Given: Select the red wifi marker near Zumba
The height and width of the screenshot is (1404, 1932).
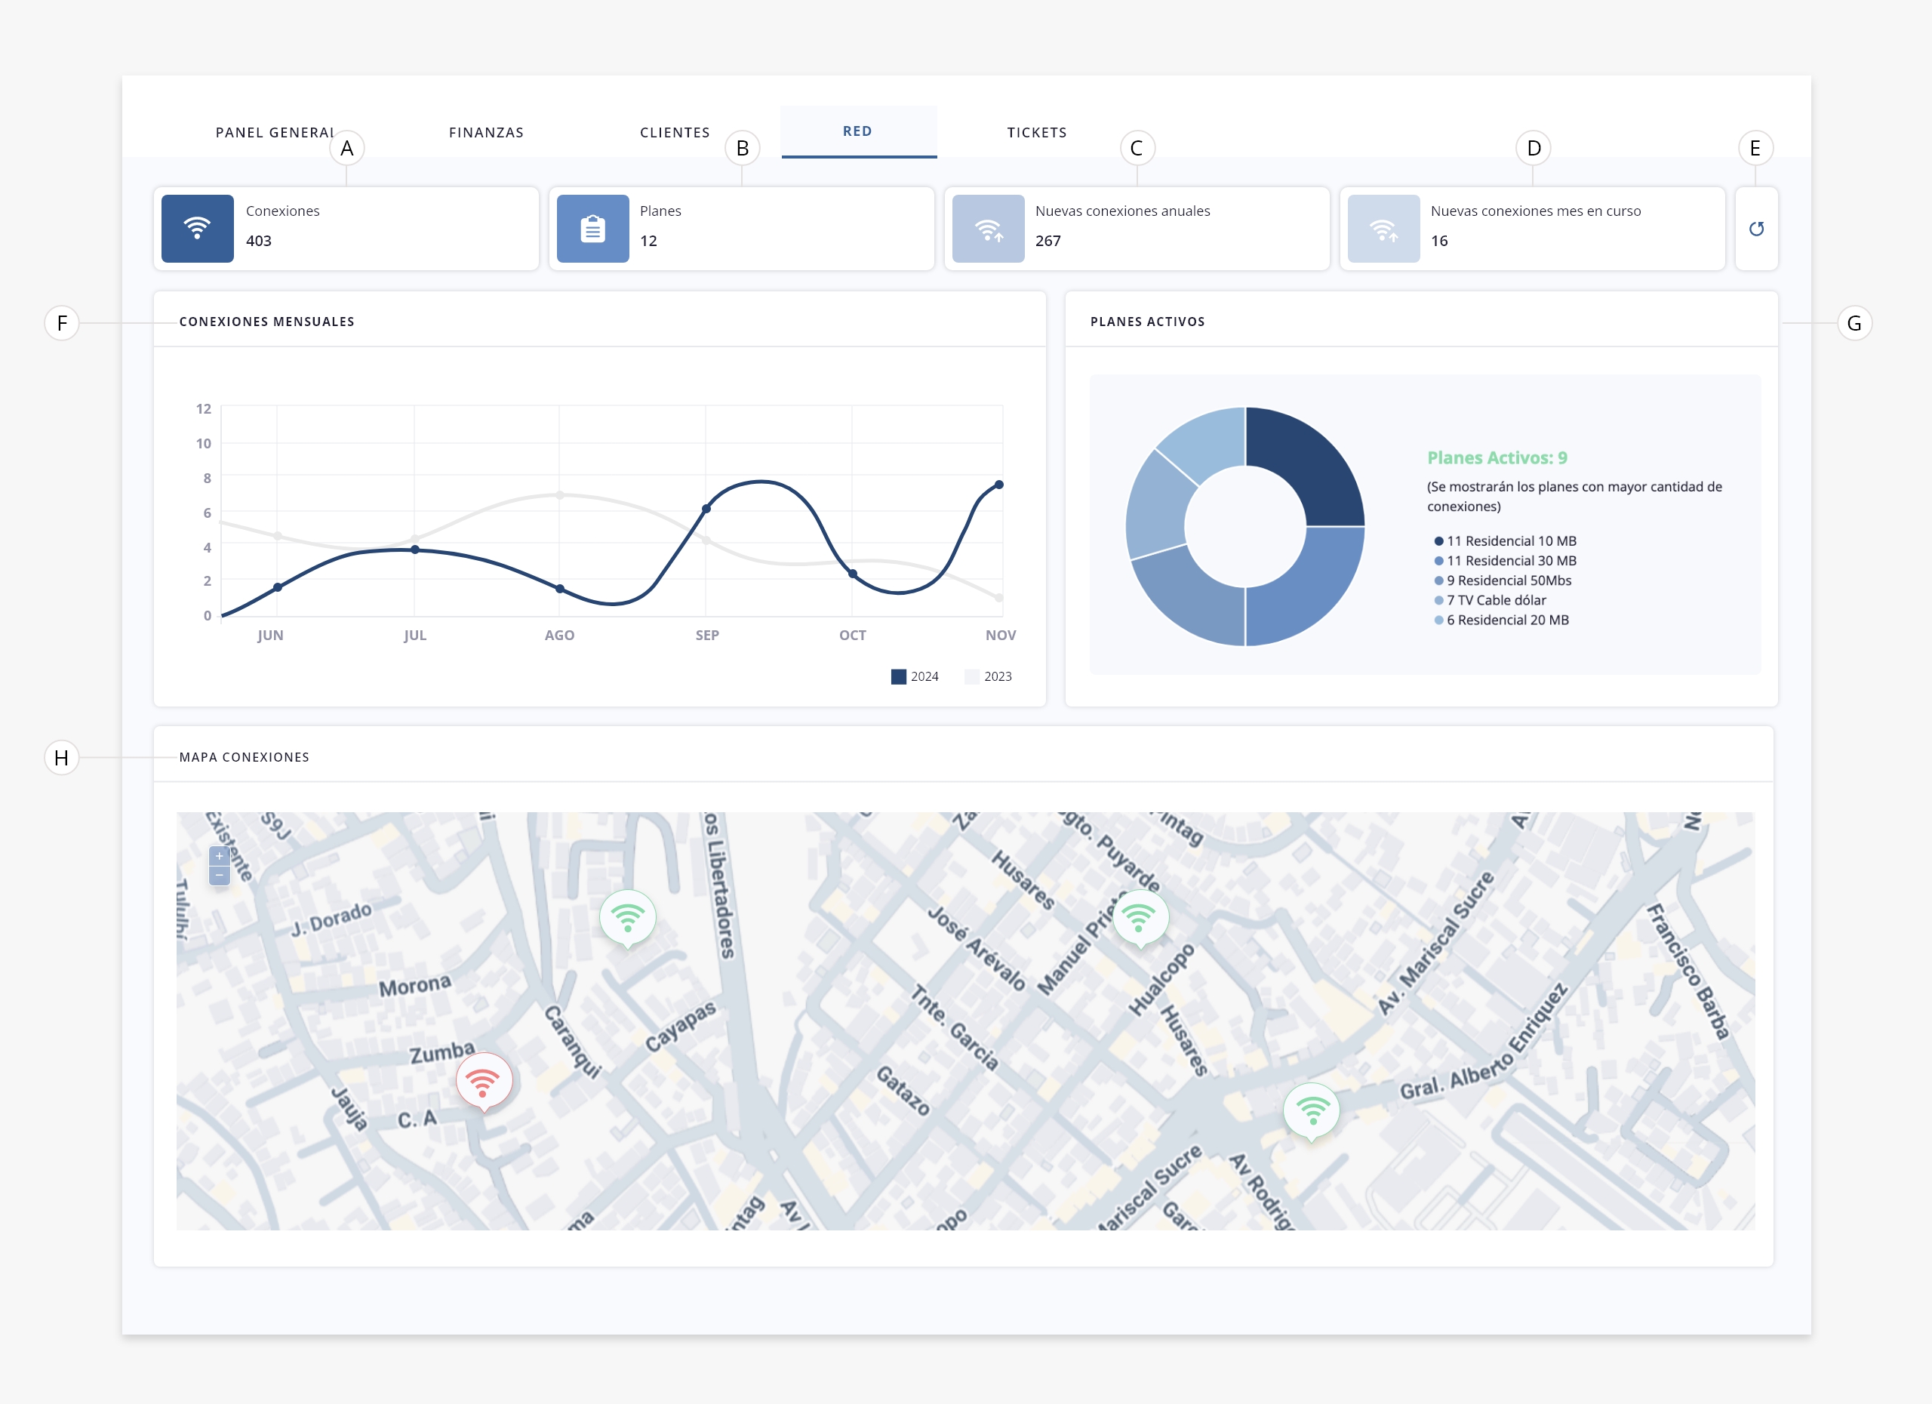Looking at the screenshot, I should pyautogui.click(x=483, y=1080).
